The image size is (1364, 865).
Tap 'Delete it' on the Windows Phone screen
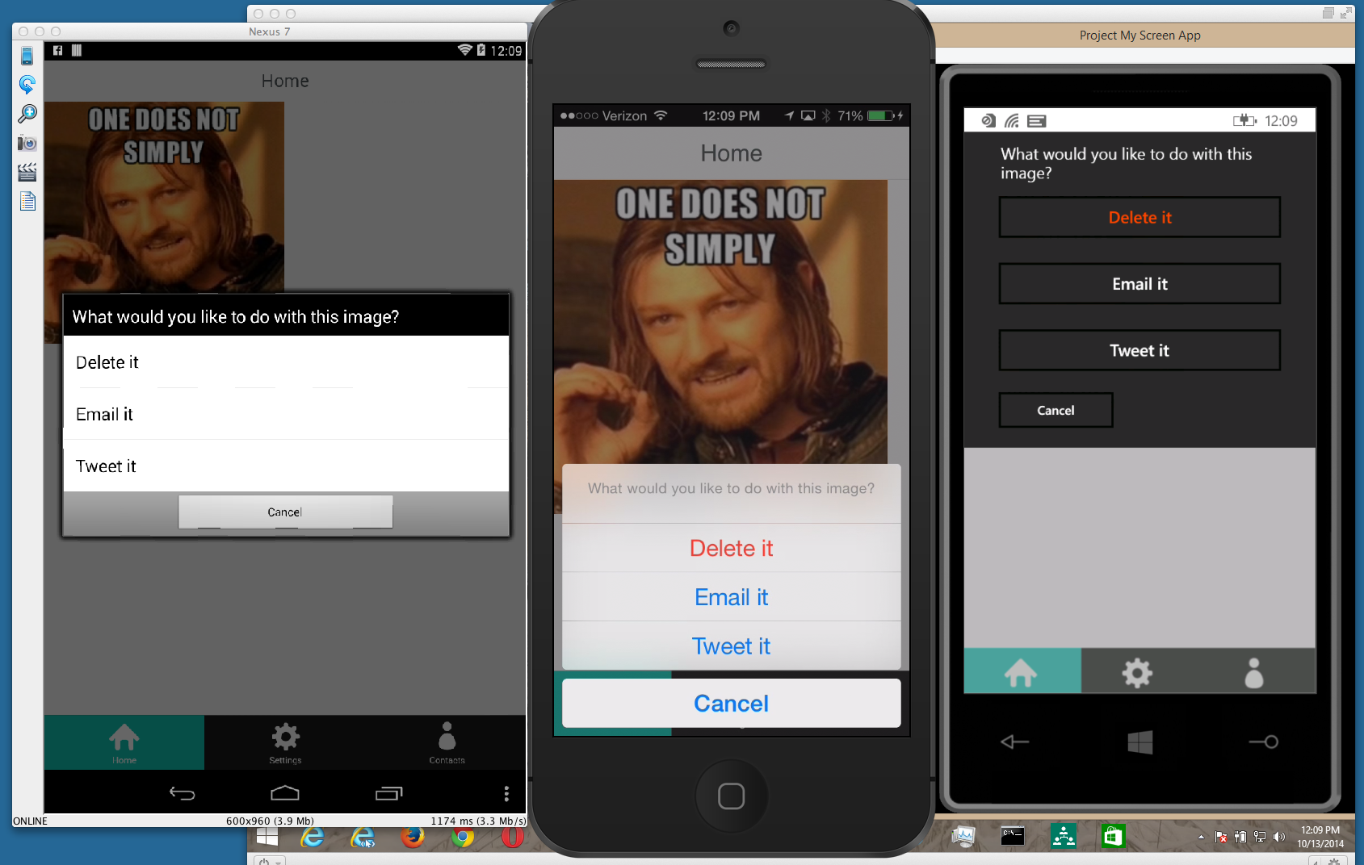pos(1139,217)
